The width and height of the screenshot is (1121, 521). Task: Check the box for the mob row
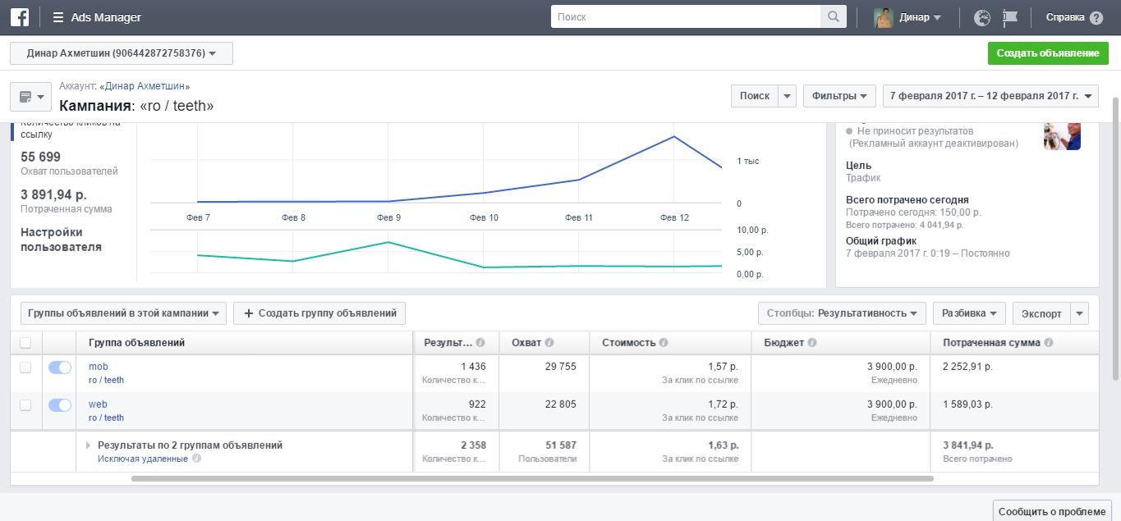click(25, 368)
